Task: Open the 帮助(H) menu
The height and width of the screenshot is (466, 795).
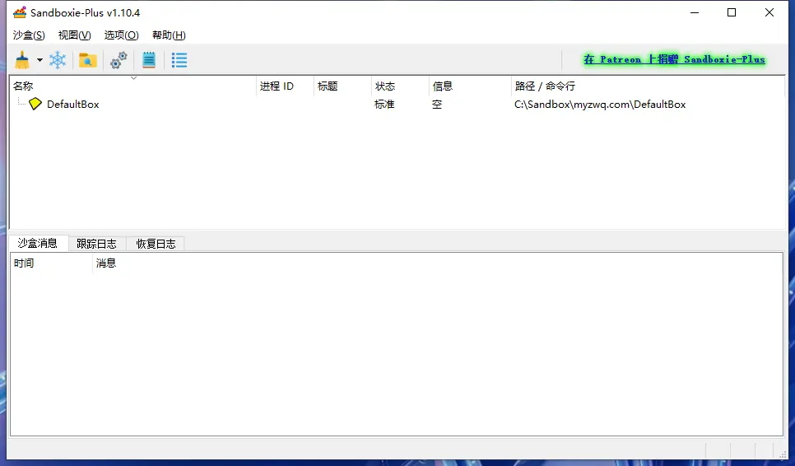Action: point(169,35)
